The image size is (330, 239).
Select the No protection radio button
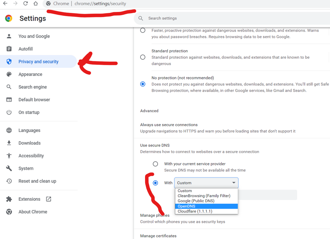143,84
